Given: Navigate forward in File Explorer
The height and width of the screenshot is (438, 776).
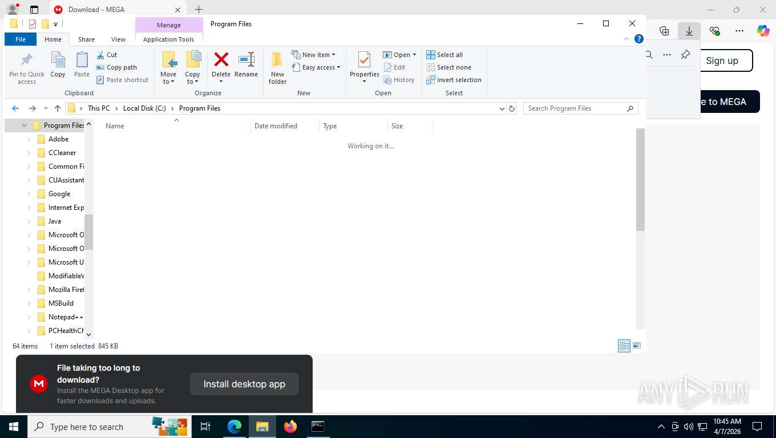Looking at the screenshot, I should (x=32, y=108).
